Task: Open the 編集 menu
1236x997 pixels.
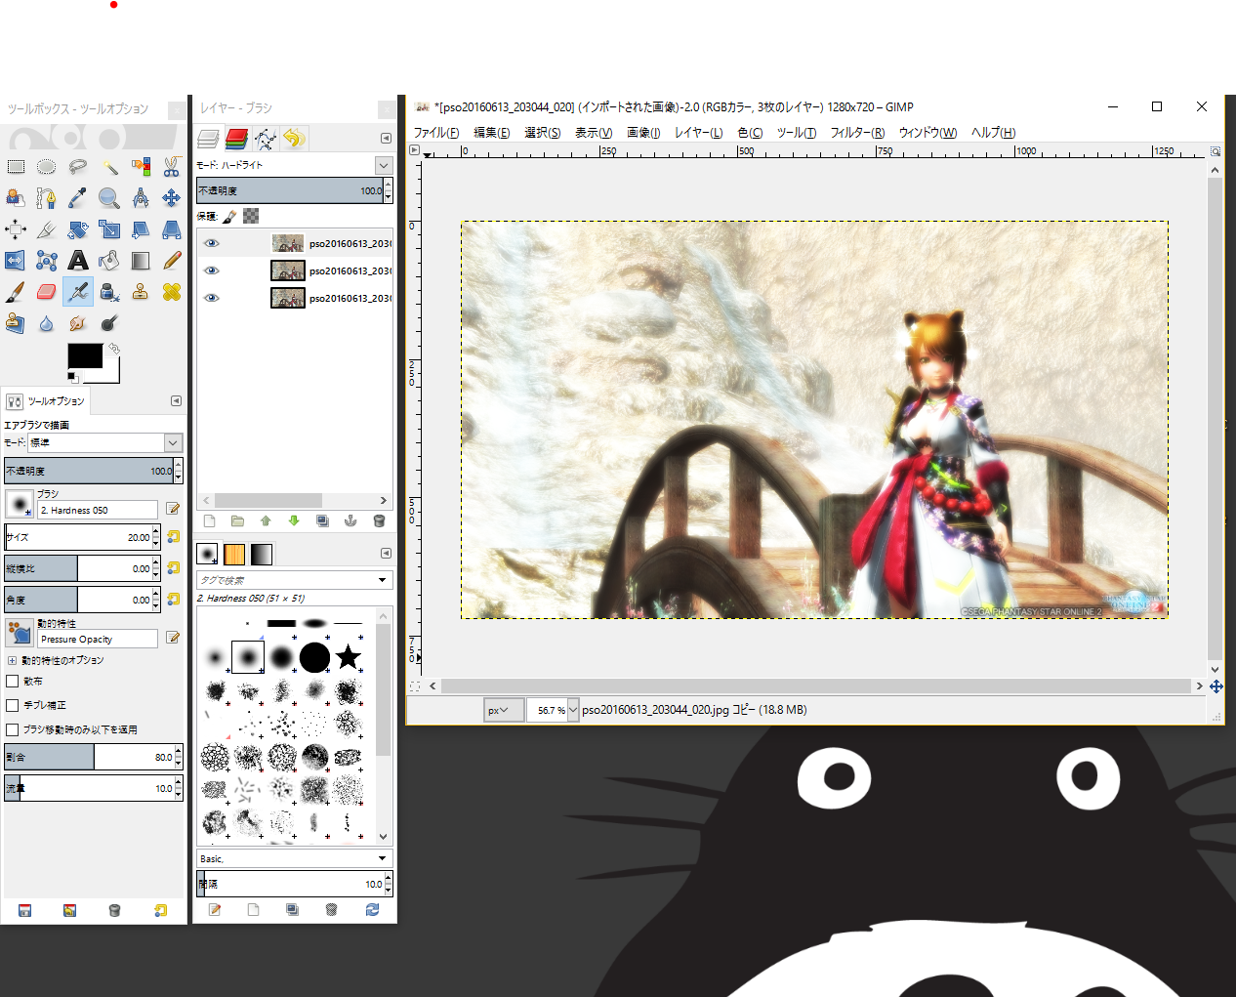Action: pos(491,133)
